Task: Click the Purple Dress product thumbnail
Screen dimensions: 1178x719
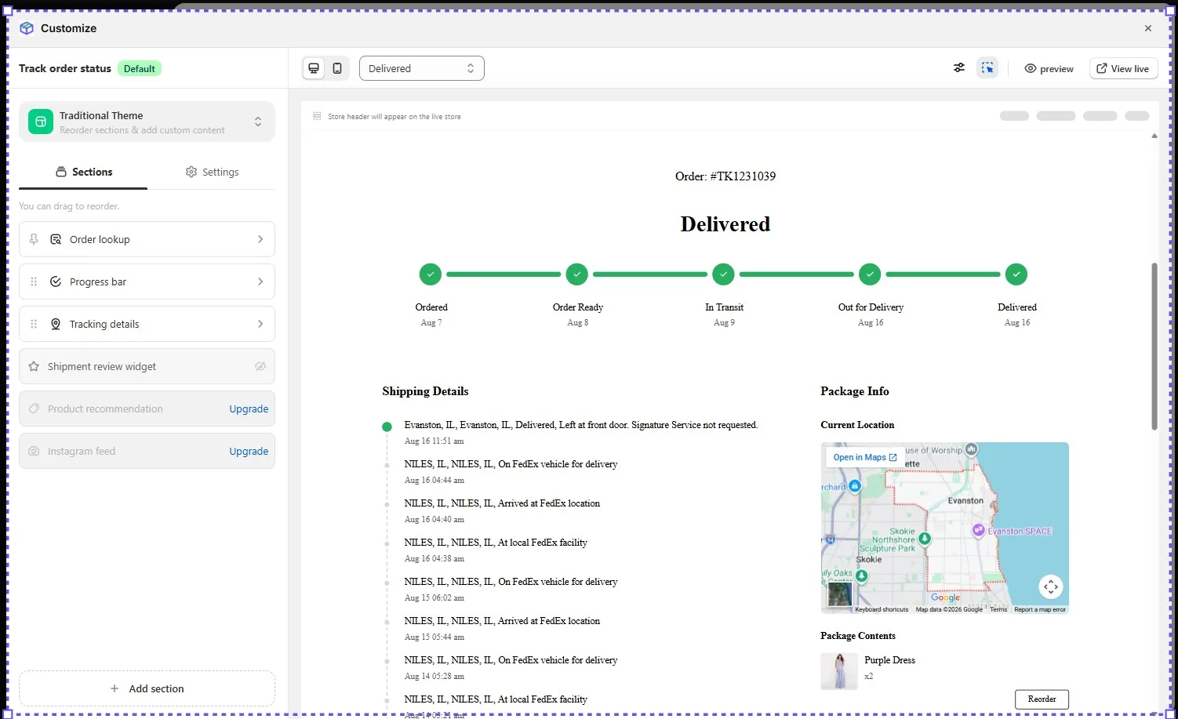Action: (x=839, y=671)
